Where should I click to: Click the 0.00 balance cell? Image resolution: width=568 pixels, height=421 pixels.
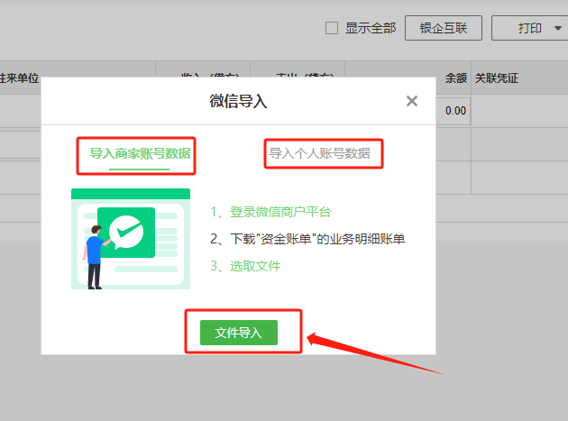click(455, 111)
